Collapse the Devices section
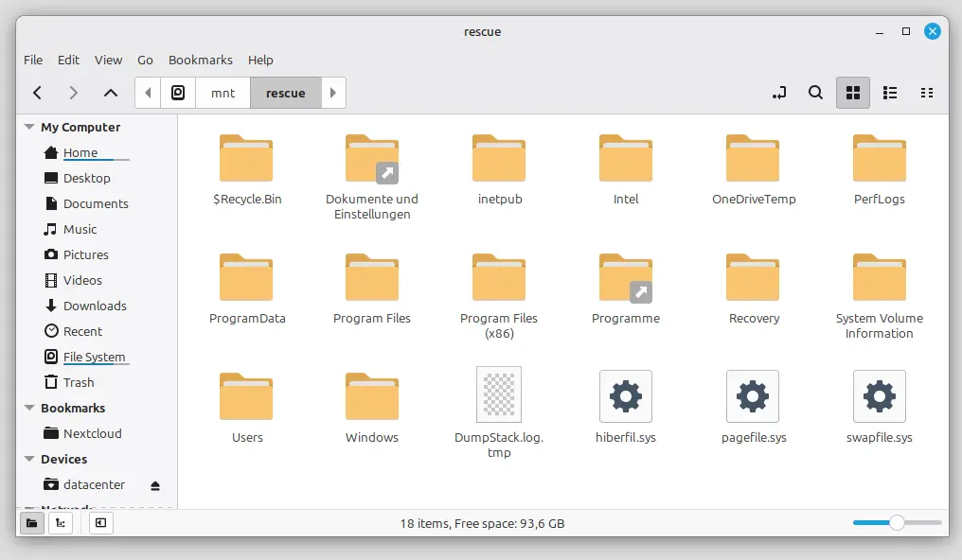Screen dimensions: 962x560 coord(29,460)
